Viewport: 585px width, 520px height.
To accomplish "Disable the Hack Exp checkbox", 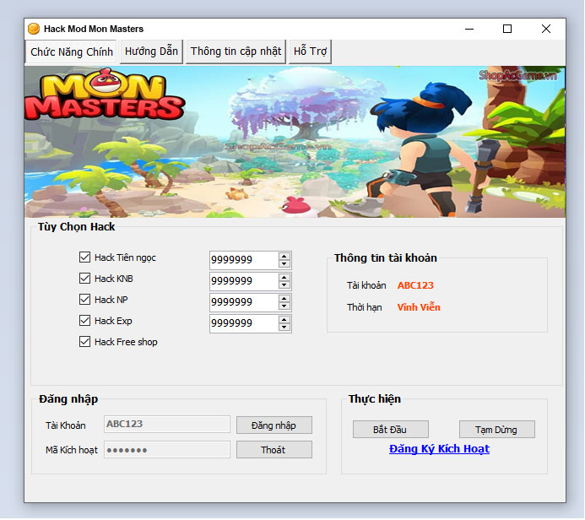I will point(84,321).
